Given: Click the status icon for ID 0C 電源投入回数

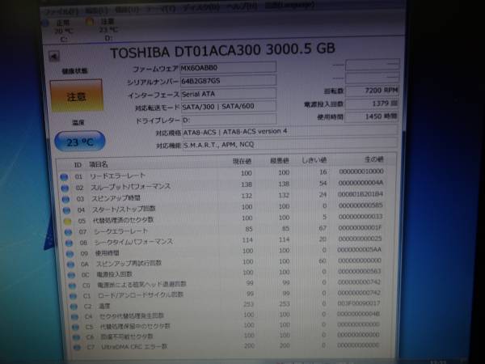Looking at the screenshot, I should click(71, 275).
